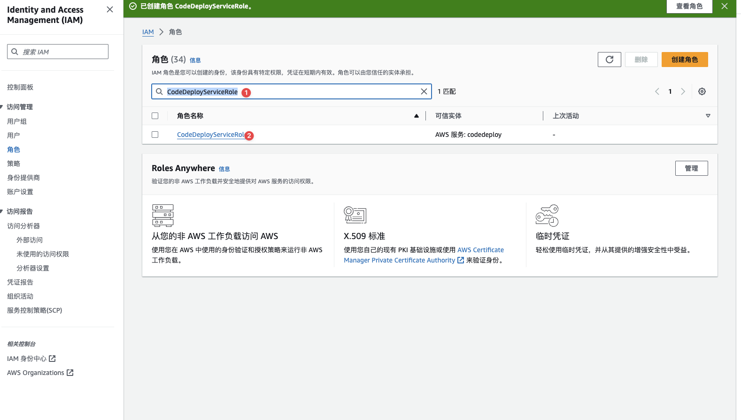Sort by 角色名称 ascending arrow
This screenshot has width=741, height=420.
point(416,116)
